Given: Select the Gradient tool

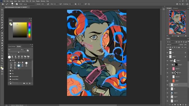Looking at the screenshot, I should pos(2,41).
